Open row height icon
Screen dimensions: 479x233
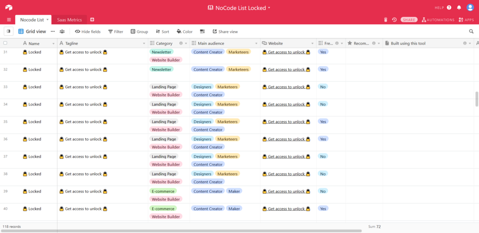202,31
